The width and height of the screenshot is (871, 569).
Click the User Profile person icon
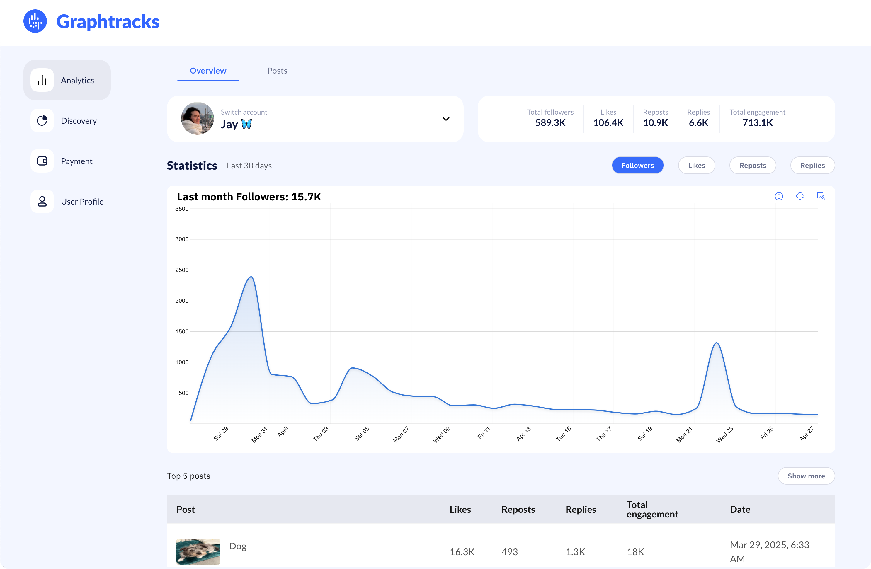[x=42, y=201]
